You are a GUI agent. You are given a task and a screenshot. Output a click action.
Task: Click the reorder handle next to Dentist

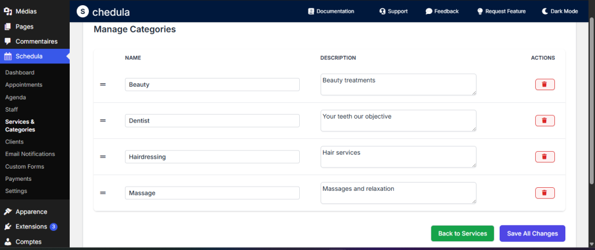click(103, 120)
